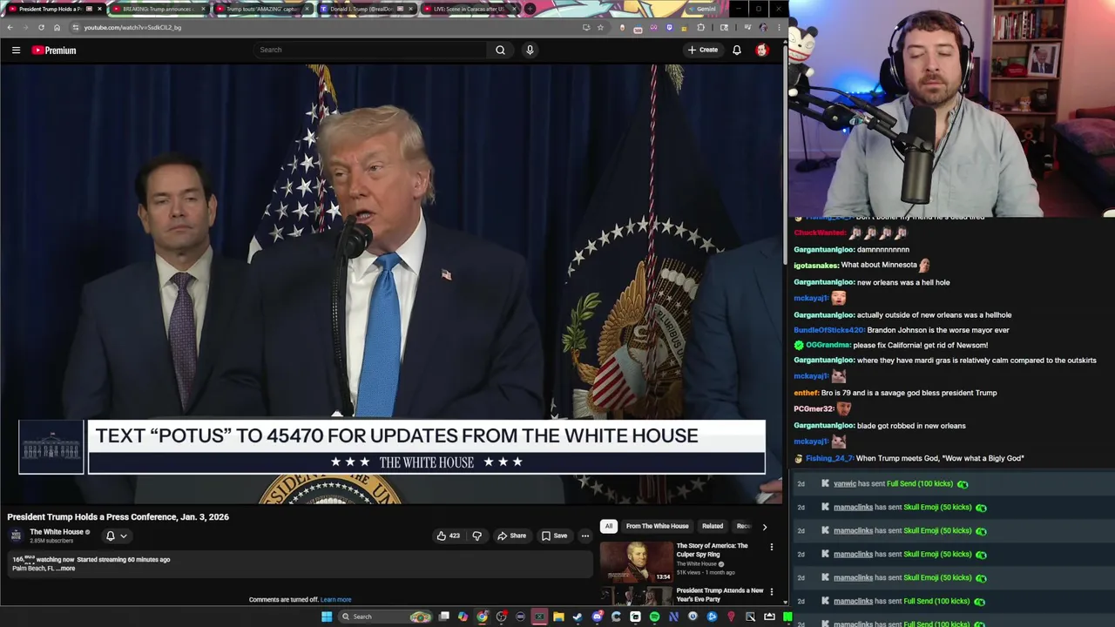Close the BREAKING: Trump announces tab
1115x627 pixels.
tap(203, 9)
